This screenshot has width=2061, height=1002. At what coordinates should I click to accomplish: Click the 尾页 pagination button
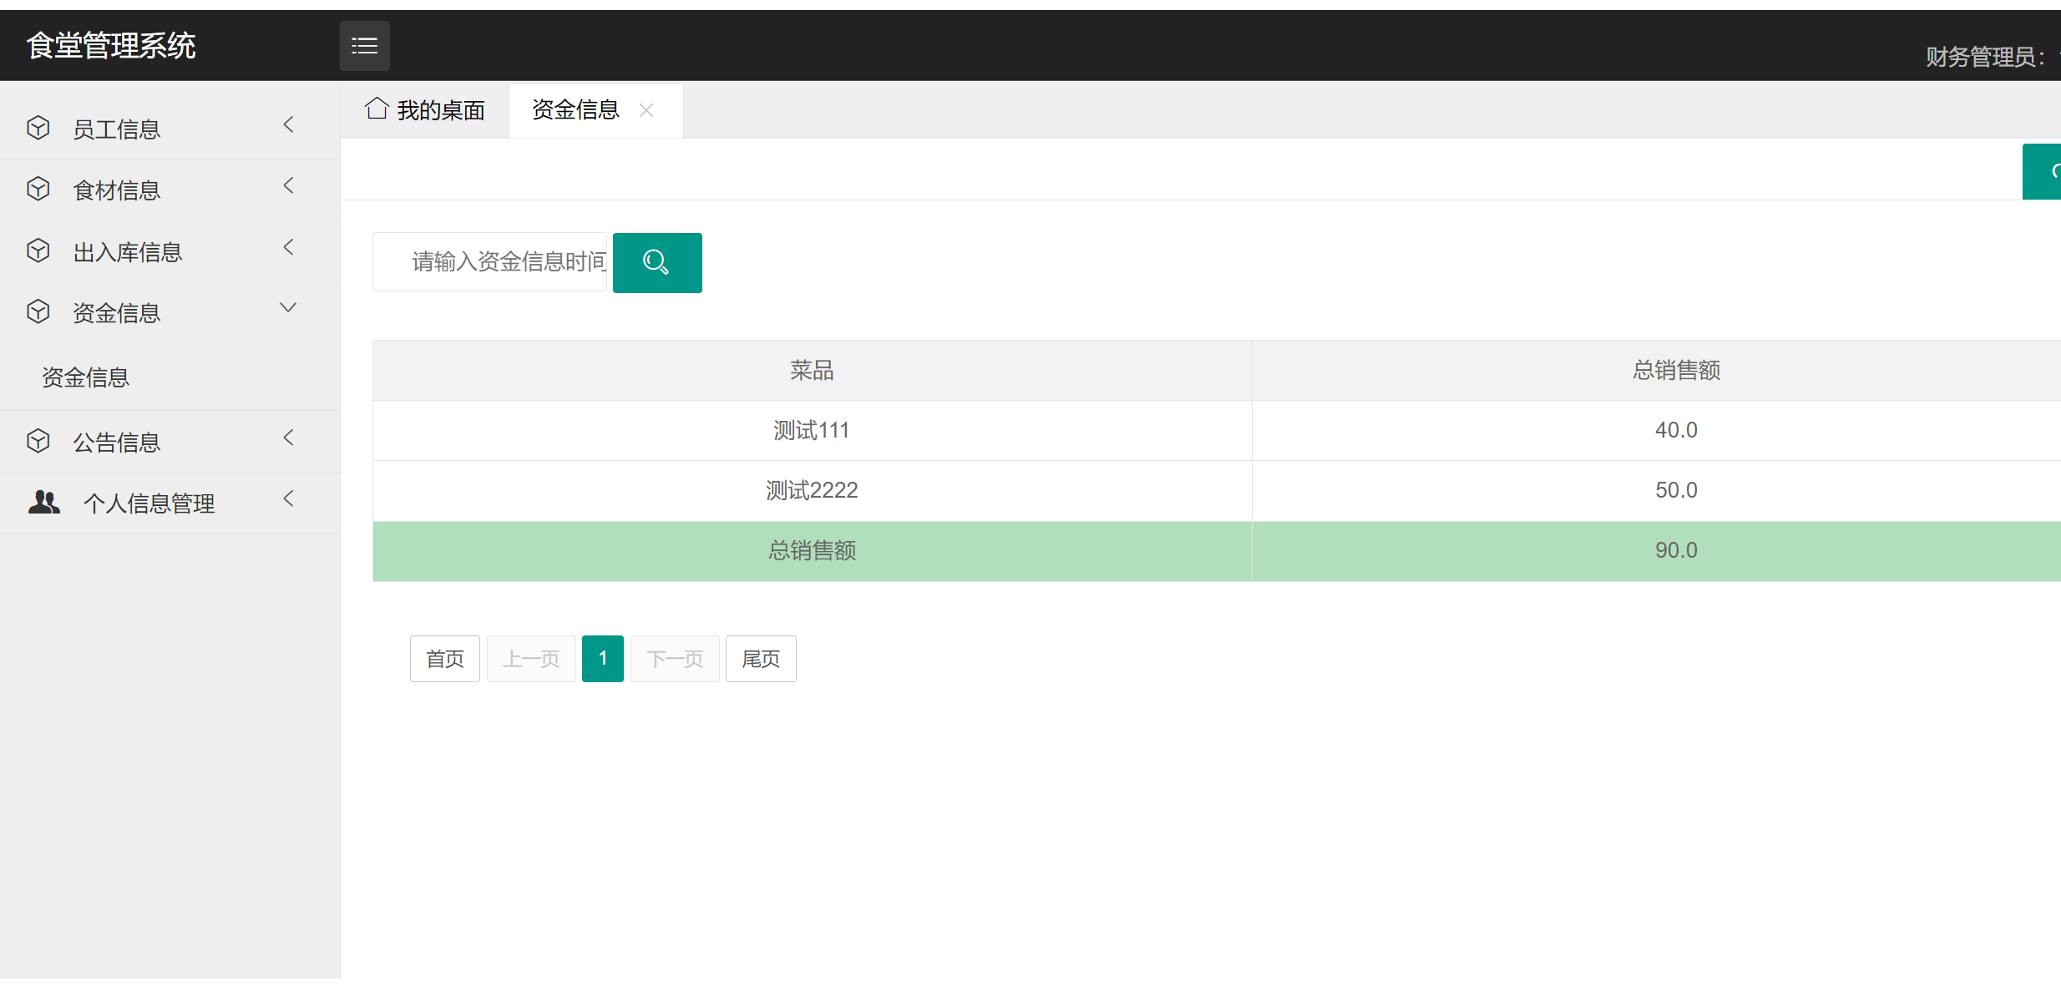click(760, 659)
